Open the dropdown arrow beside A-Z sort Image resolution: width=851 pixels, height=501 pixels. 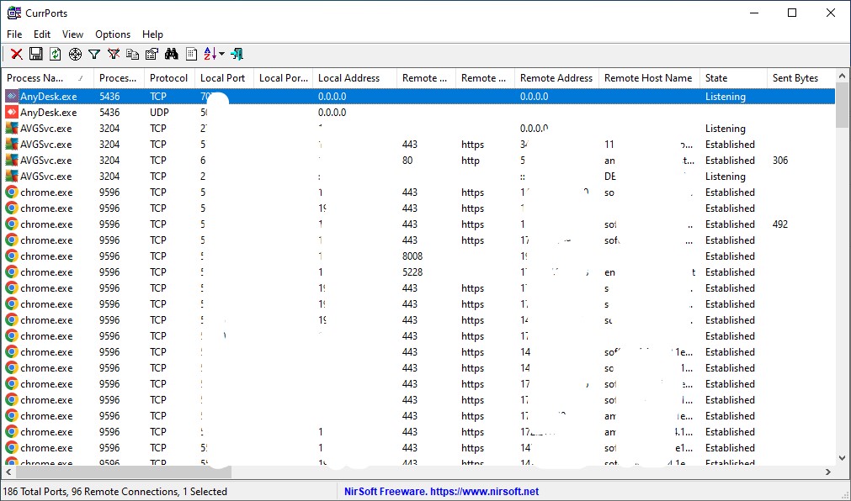point(221,54)
